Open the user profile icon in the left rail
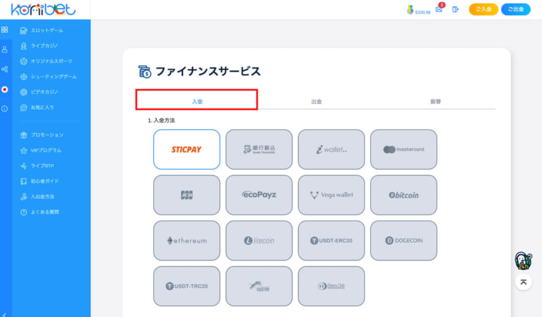The width and height of the screenshot is (542, 317). (5, 50)
